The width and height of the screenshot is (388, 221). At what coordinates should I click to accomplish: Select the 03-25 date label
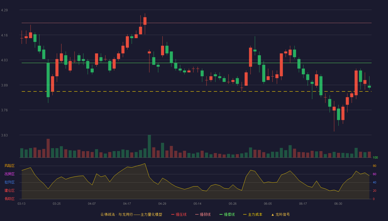click(x=57, y=204)
